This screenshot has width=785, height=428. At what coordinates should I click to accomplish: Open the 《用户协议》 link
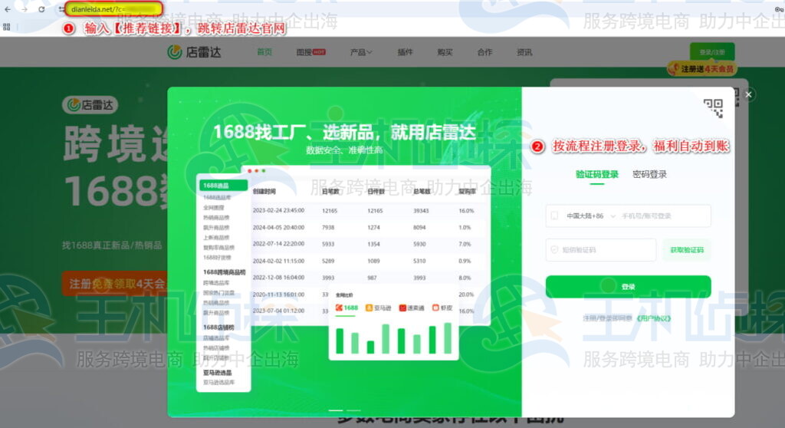coord(653,318)
